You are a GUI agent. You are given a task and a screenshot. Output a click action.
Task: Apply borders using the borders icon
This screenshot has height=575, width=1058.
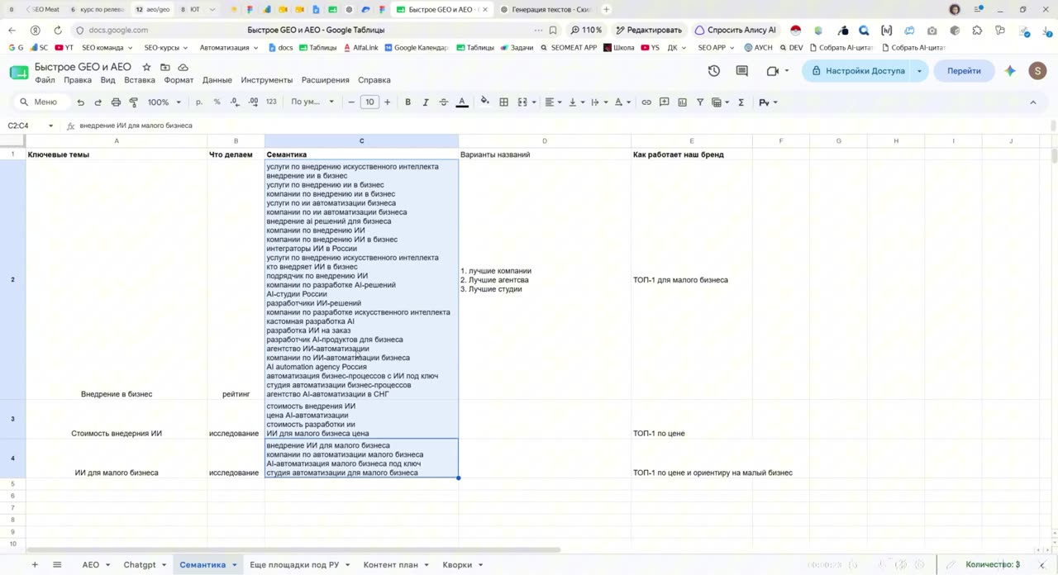(504, 102)
